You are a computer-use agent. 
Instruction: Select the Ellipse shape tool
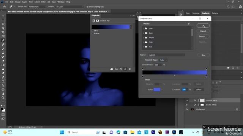coord(3,90)
